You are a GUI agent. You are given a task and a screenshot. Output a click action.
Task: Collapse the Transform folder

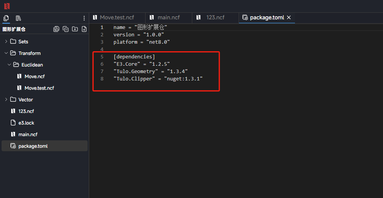pyautogui.click(x=6, y=53)
